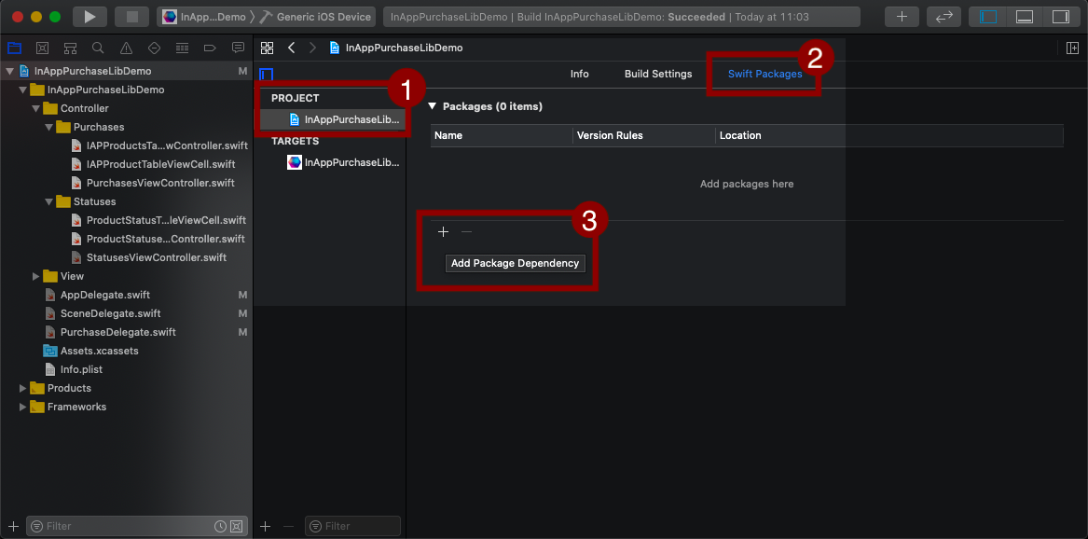Screen dimensions: 1088x539
Task: Focus the navigator Filter field
Action: (x=137, y=527)
